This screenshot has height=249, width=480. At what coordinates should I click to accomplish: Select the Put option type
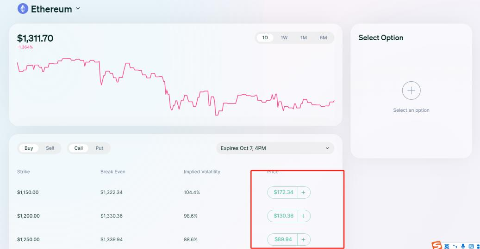point(99,148)
